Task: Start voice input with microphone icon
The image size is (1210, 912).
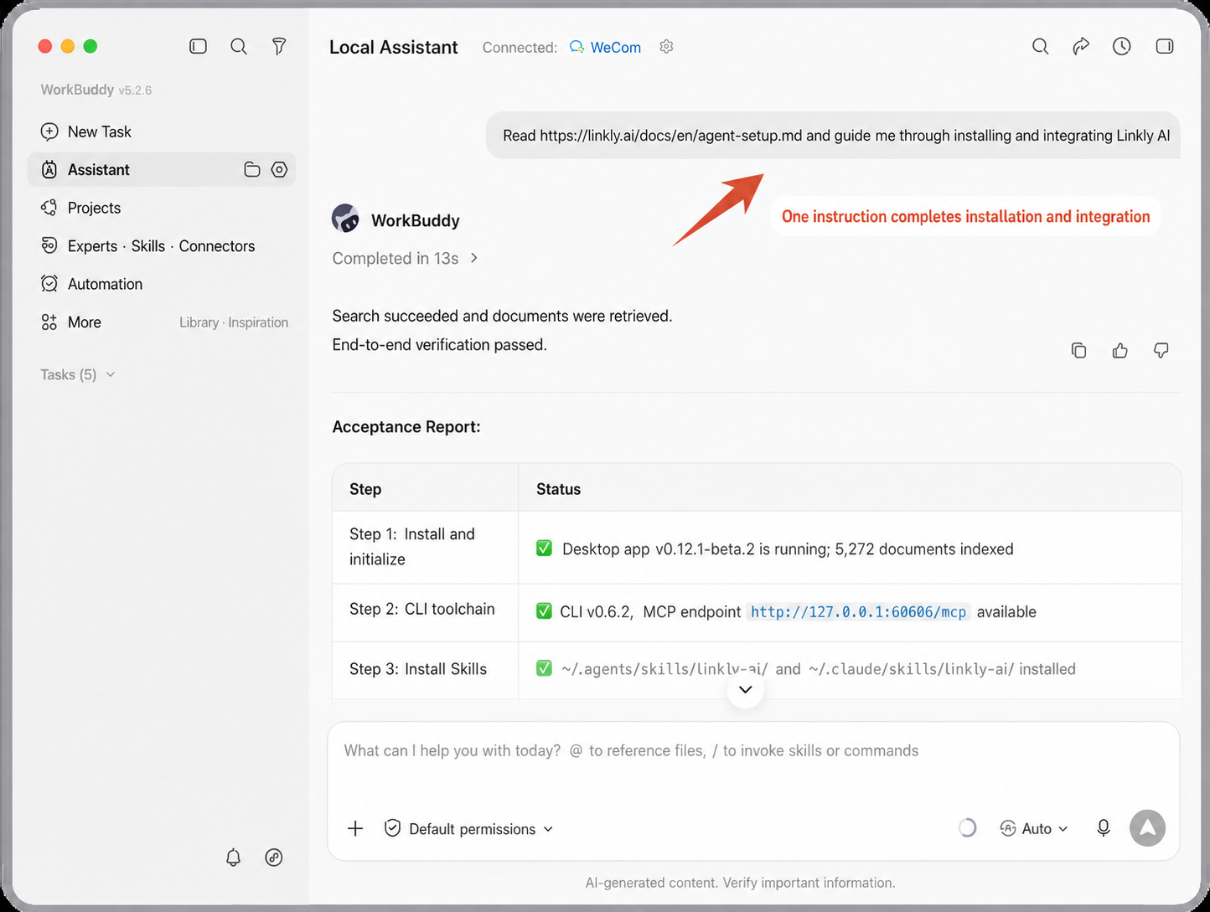Action: (1104, 828)
